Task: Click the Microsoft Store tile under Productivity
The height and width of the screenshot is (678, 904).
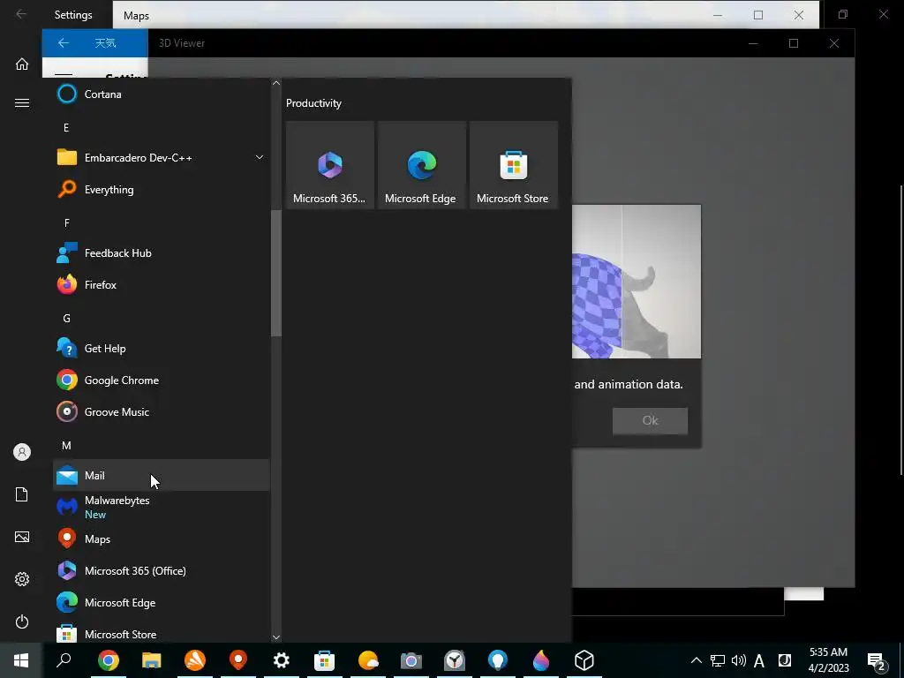Action: tap(514, 165)
